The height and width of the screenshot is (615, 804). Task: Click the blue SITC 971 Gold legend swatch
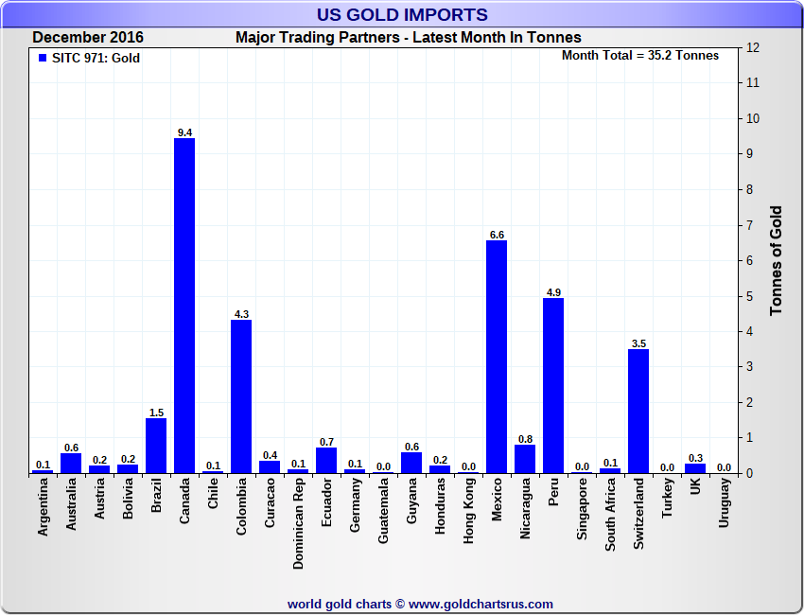tap(43, 58)
